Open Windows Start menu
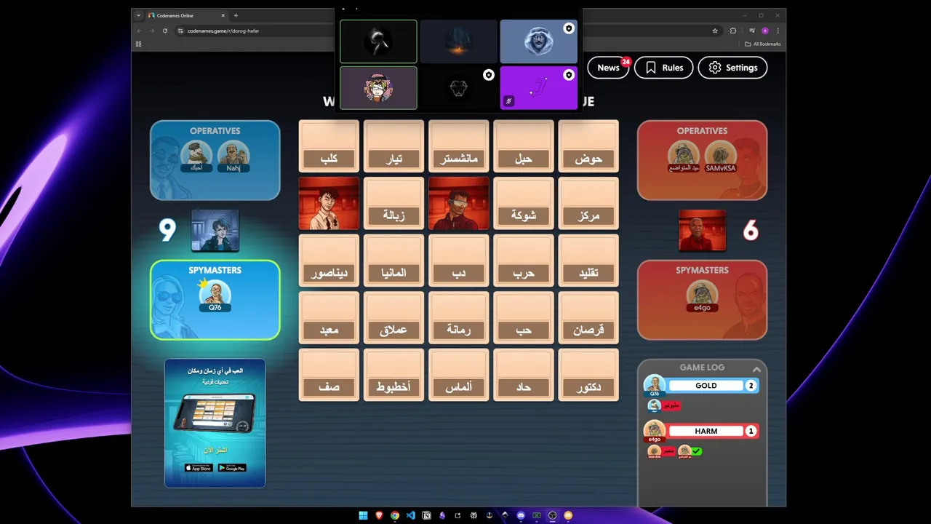The width and height of the screenshot is (931, 524). click(363, 515)
